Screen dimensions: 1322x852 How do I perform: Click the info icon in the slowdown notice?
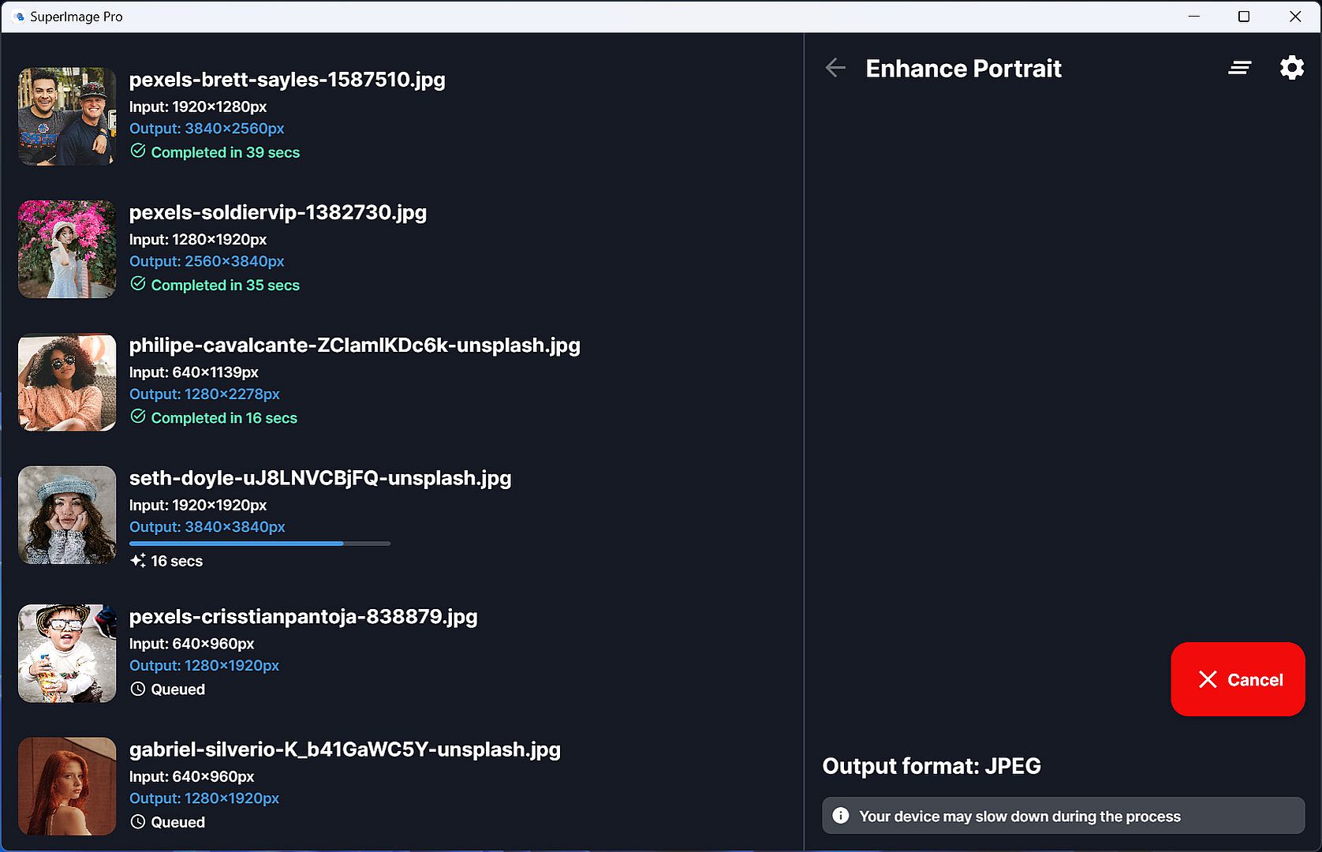(841, 816)
